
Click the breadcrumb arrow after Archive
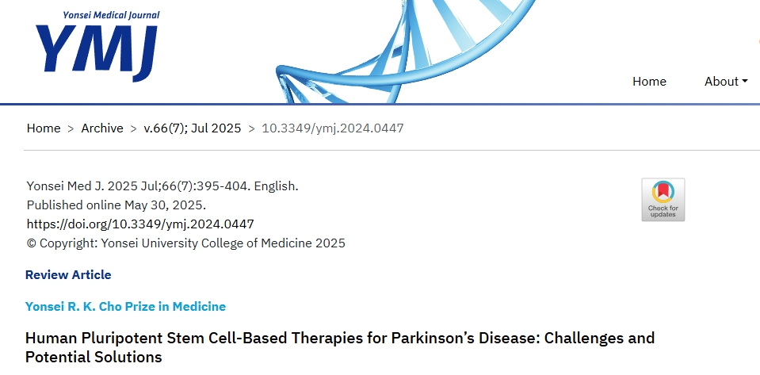pyautogui.click(x=133, y=128)
